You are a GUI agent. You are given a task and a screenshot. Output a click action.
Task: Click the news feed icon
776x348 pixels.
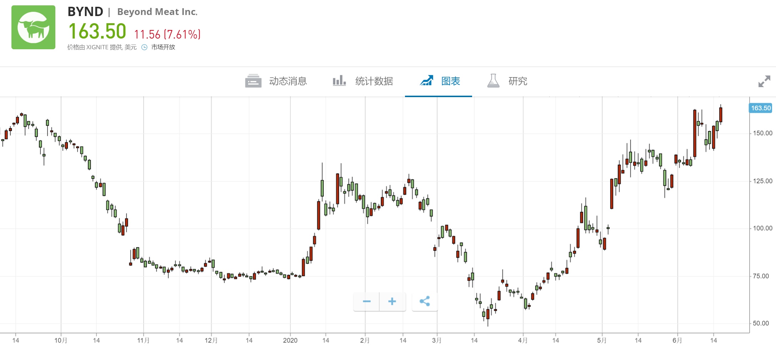click(253, 81)
